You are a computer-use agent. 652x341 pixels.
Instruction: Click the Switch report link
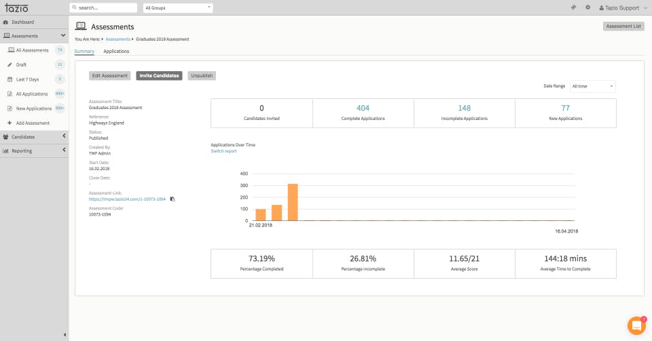tap(223, 151)
